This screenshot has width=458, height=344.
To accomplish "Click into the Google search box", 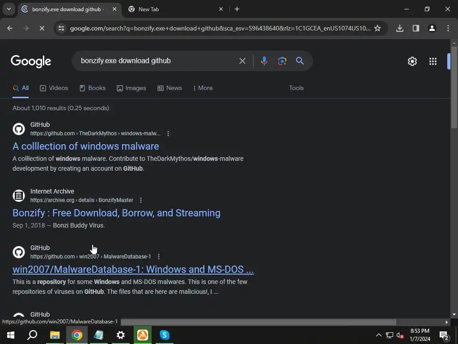I will [158, 61].
